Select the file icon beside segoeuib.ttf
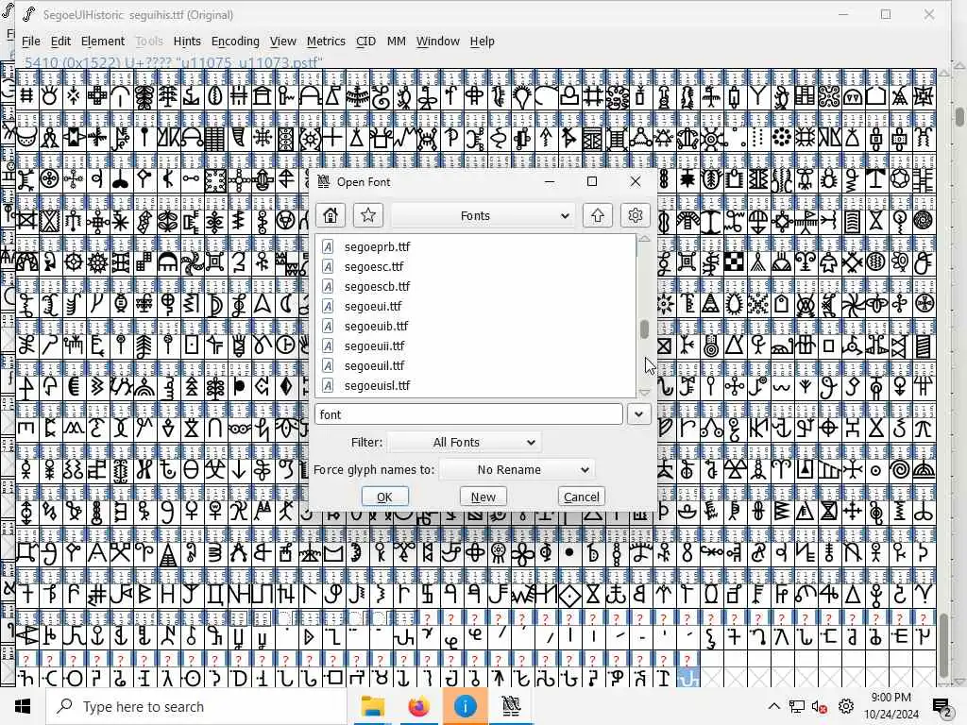The height and width of the screenshot is (725, 967). [x=328, y=326]
